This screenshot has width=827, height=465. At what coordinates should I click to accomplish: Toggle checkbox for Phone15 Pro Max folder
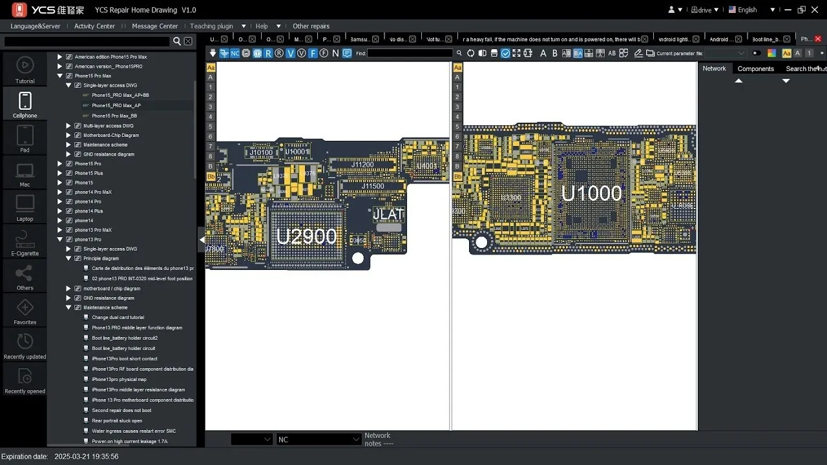69,76
